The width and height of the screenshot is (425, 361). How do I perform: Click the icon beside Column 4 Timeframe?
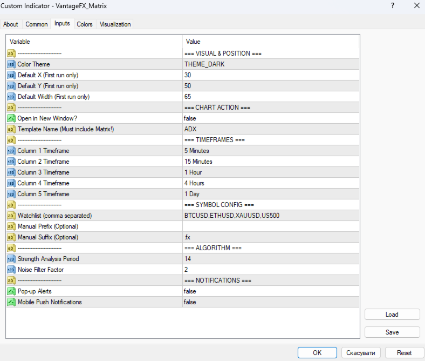[x=11, y=183]
